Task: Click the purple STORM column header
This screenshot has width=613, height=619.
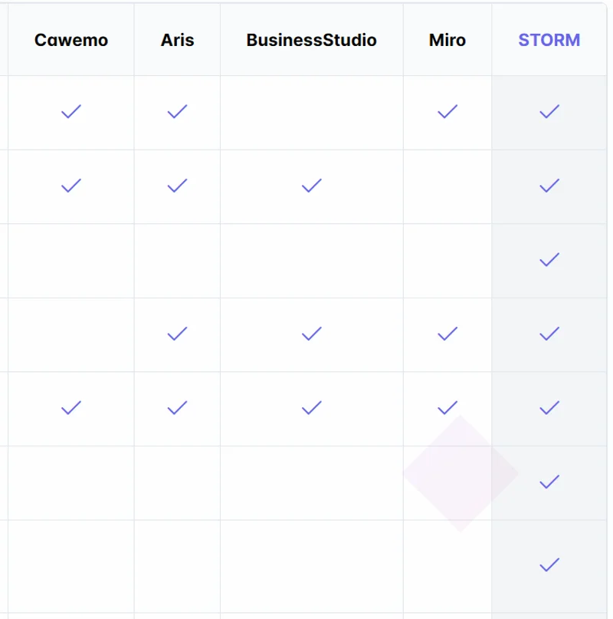Action: coord(549,41)
